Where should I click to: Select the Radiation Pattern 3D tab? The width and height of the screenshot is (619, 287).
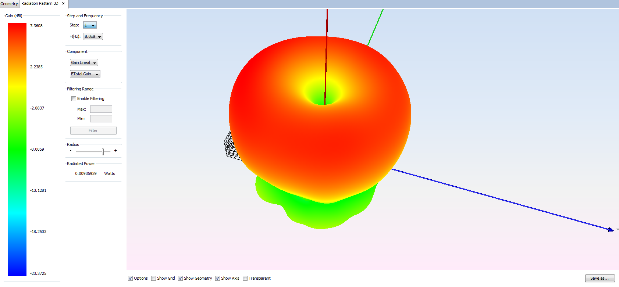coord(40,4)
